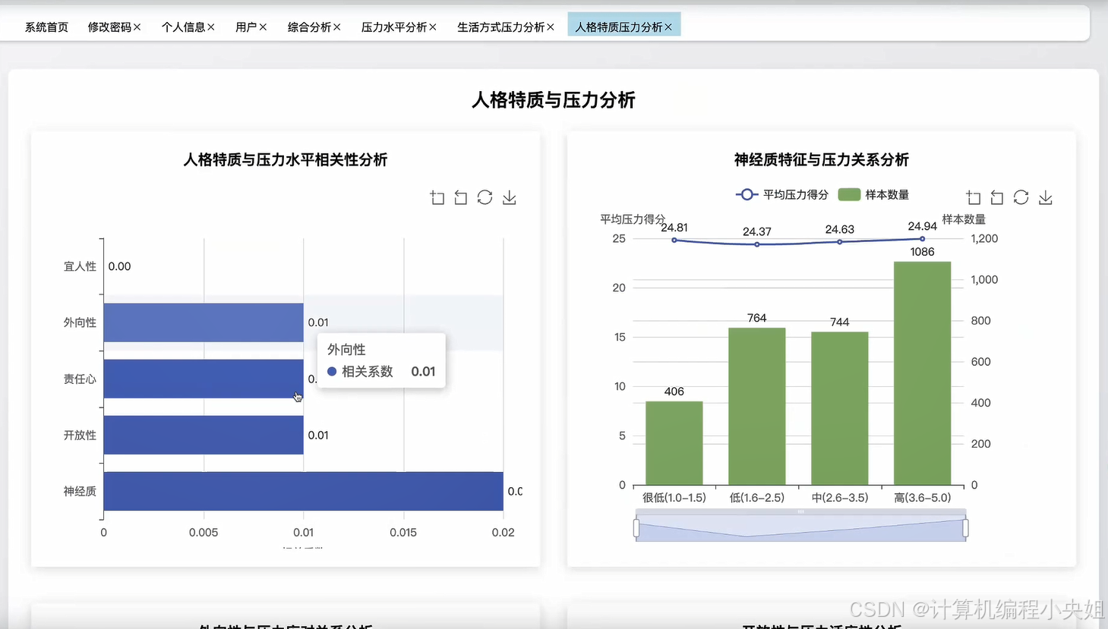The width and height of the screenshot is (1108, 629).
Task: Click the 0.00 value label for 宜人性
Action: (119, 266)
